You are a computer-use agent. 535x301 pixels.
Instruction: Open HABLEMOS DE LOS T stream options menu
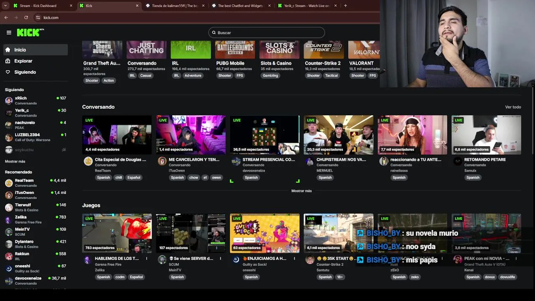coord(146,259)
